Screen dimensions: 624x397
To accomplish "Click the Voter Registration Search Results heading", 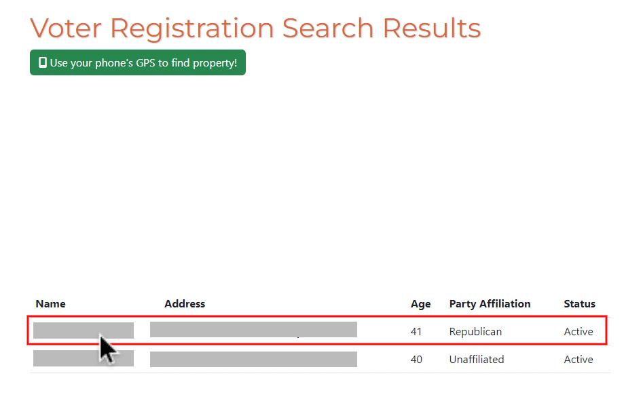I will point(255,29).
